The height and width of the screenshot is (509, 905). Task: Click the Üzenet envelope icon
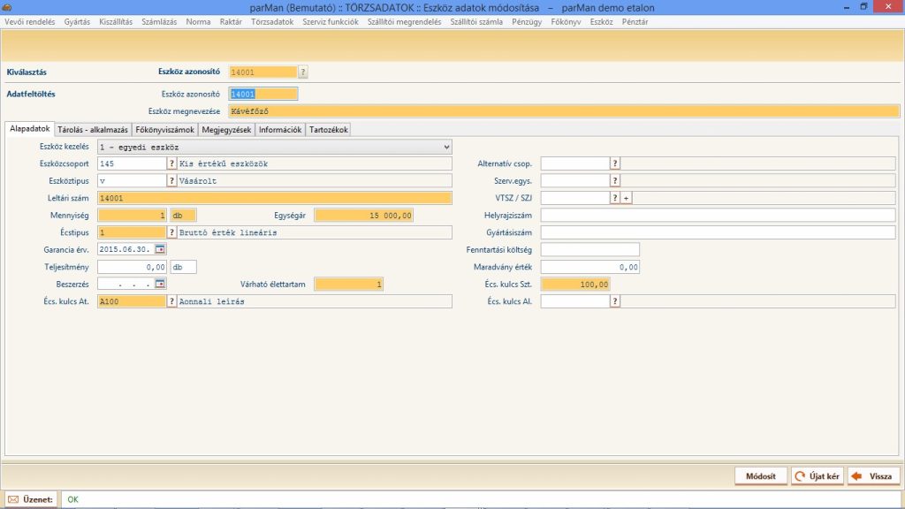pos(13,500)
